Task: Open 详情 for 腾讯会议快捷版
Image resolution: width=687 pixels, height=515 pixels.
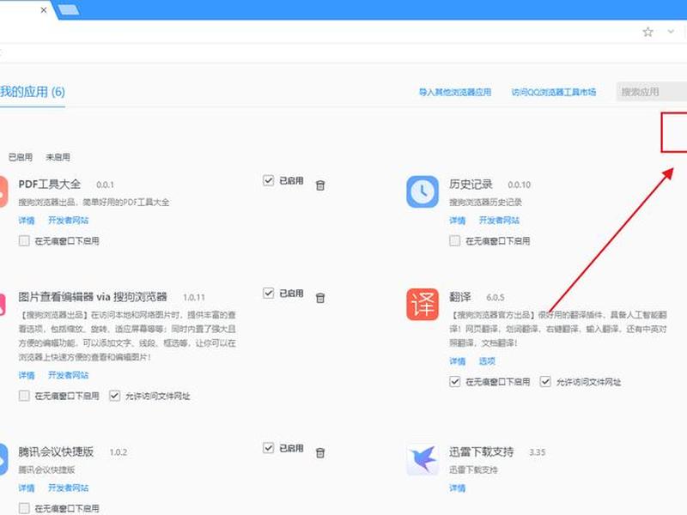Action: [27, 488]
